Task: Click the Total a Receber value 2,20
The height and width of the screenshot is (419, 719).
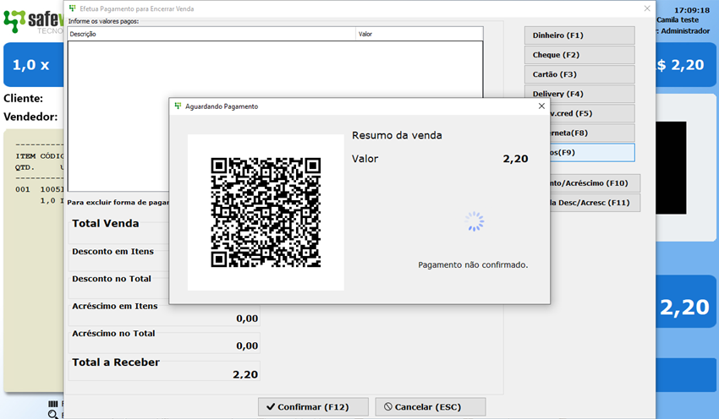Action: [244, 374]
